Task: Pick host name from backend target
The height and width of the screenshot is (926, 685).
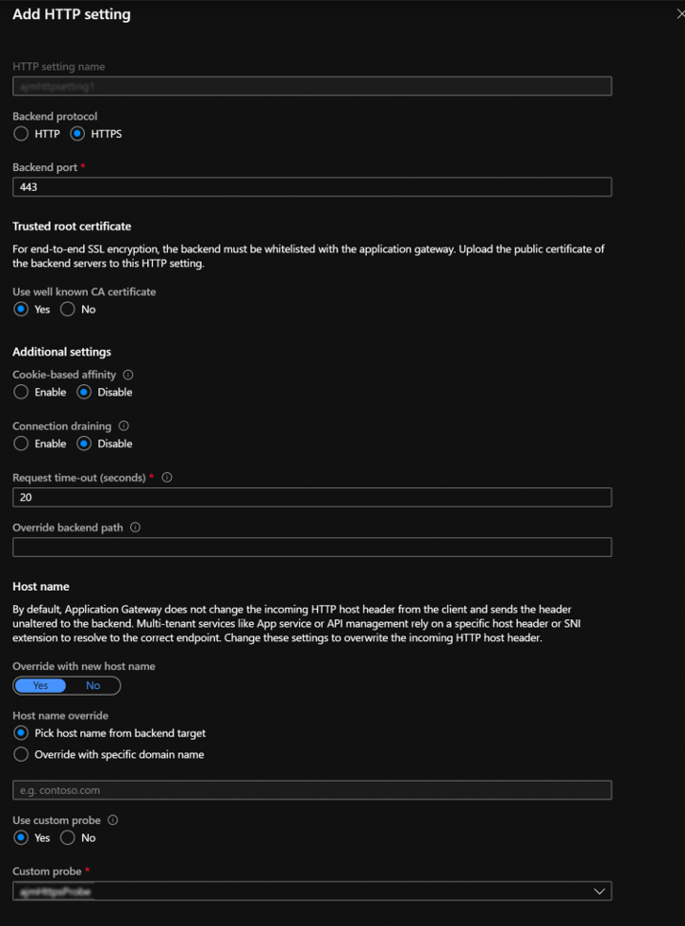Action: (x=21, y=733)
